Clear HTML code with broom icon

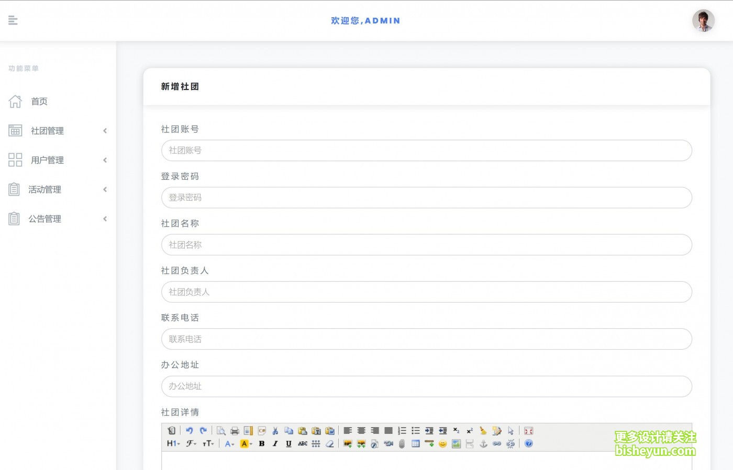point(484,431)
